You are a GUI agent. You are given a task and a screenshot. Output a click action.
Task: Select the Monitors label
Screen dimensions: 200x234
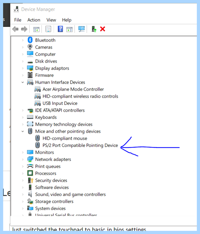(44, 152)
